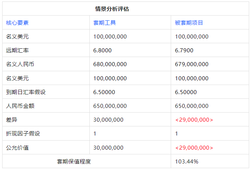251x170 pixels.
Task: Click the 679,000,000 cell
Action: click(192, 64)
